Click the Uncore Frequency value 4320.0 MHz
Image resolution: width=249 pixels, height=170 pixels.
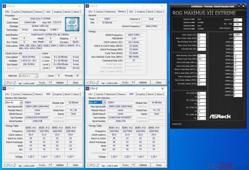(x=151, y=26)
